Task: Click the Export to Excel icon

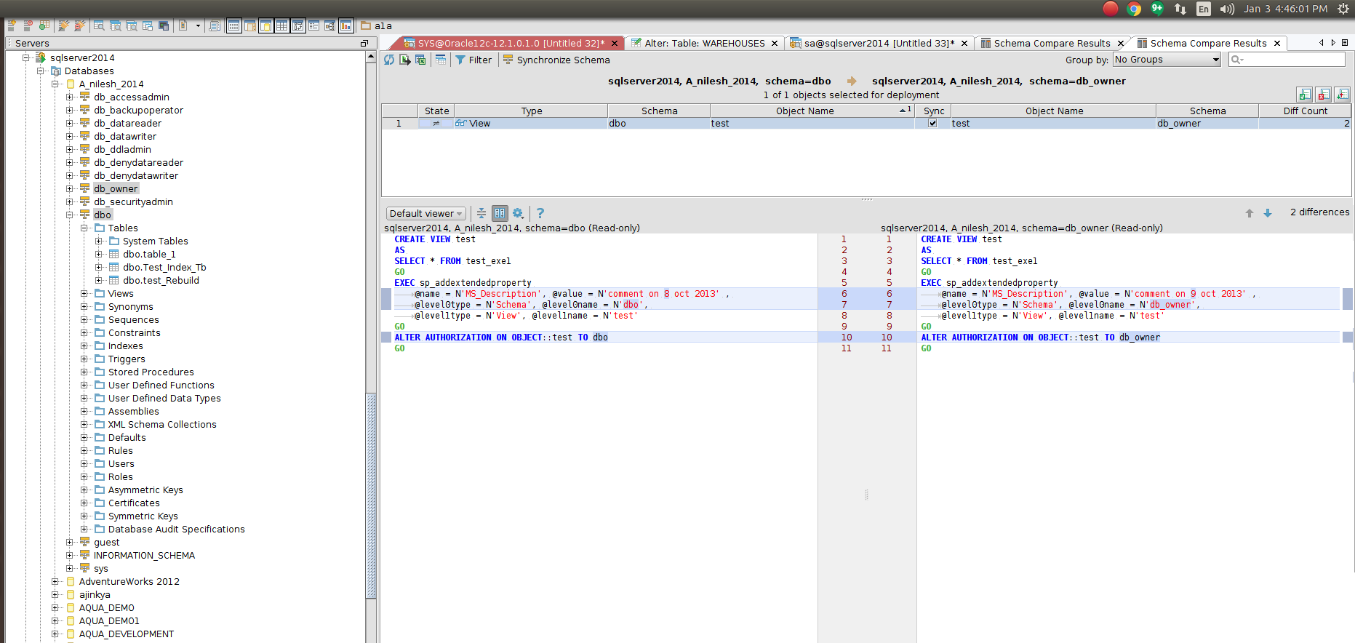Action: tap(420, 60)
